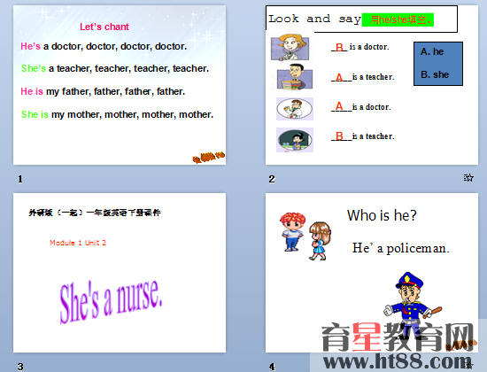Click the oval female teacher picture

(295, 140)
